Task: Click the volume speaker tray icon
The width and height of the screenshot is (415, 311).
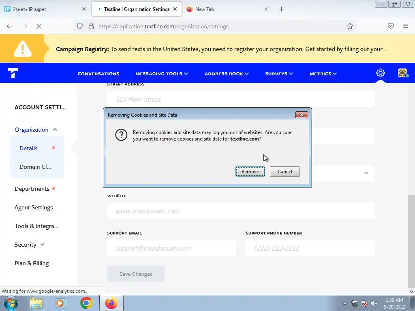Action: click(374, 303)
